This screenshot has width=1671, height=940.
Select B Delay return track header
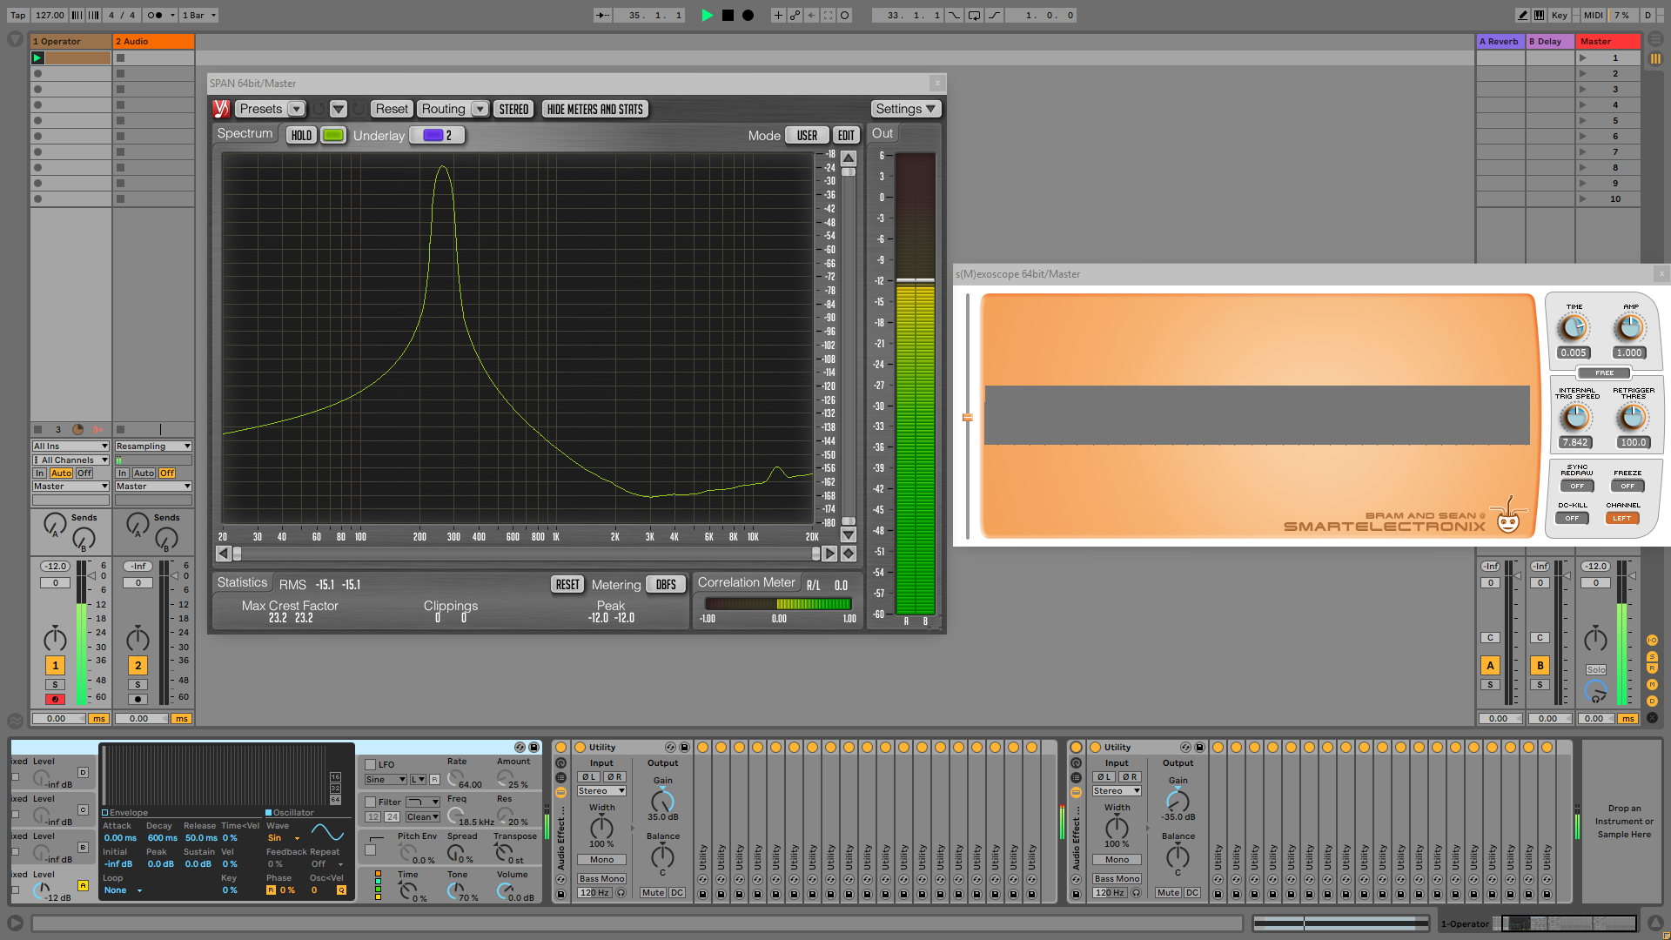1550,41
